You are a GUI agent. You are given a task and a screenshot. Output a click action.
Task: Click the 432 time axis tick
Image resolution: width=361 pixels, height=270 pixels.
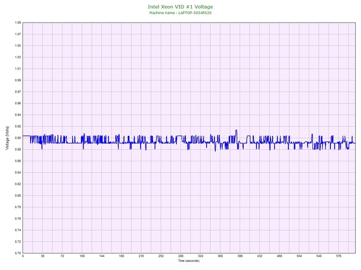[260, 256]
